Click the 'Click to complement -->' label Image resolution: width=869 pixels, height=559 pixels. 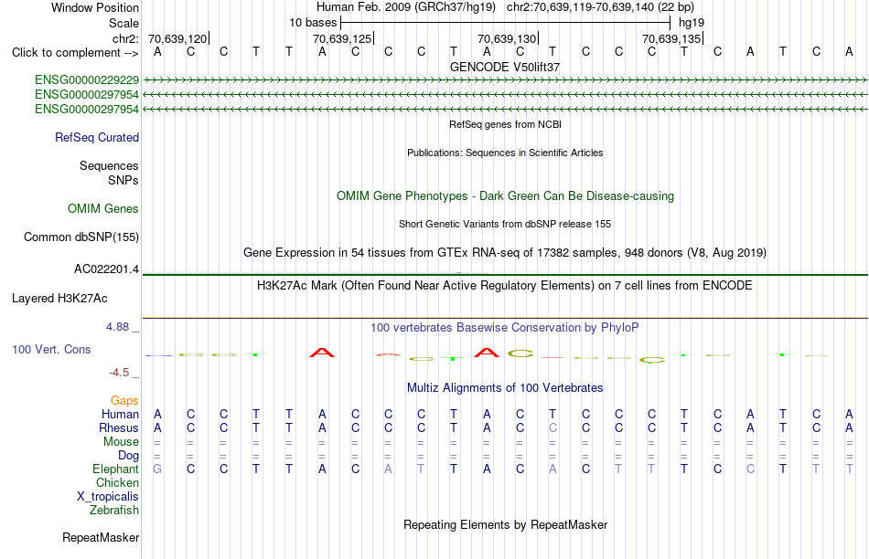click(75, 53)
